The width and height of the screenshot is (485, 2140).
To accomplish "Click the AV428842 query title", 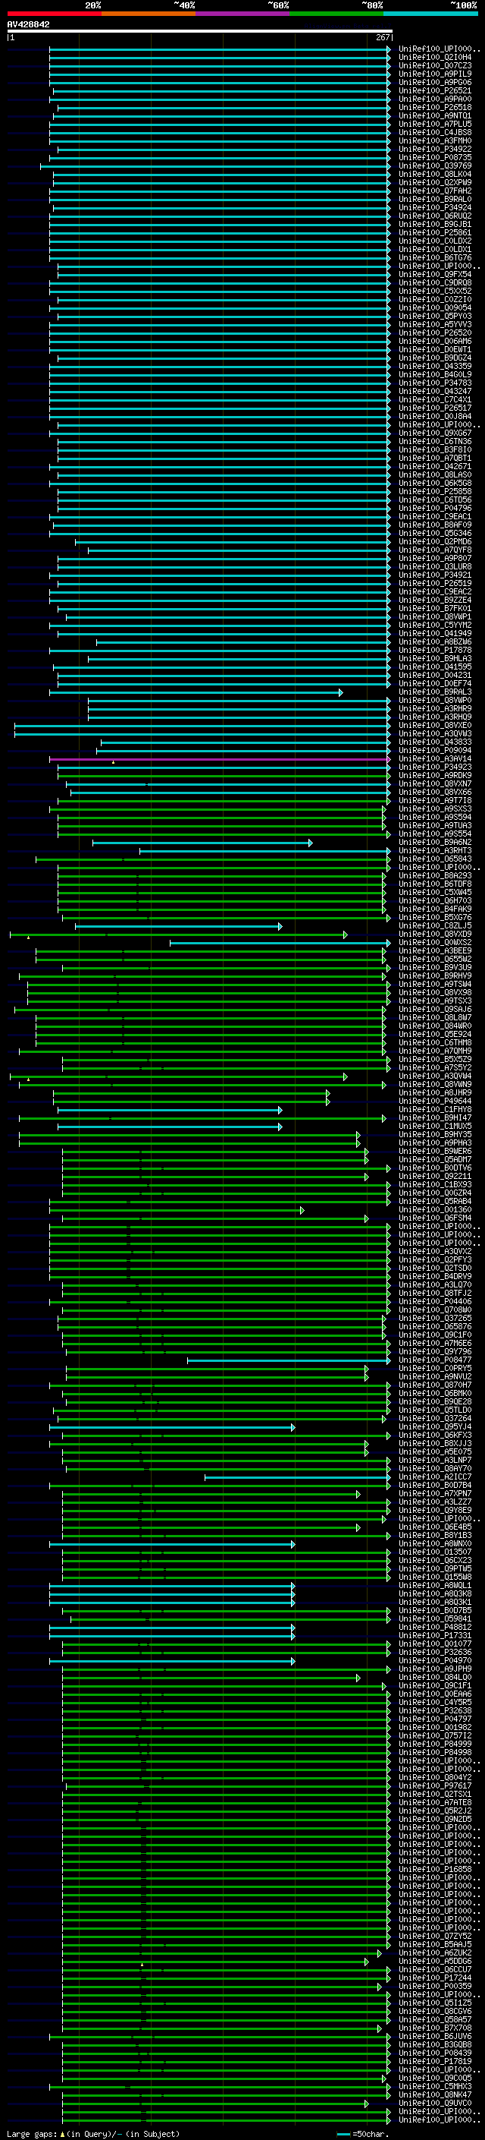I will [x=28, y=25].
